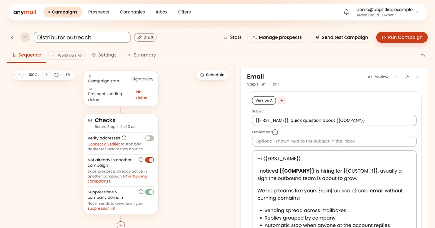Close the Email panel
Image resolution: width=435 pixels, height=228 pixels.
(x=417, y=77)
